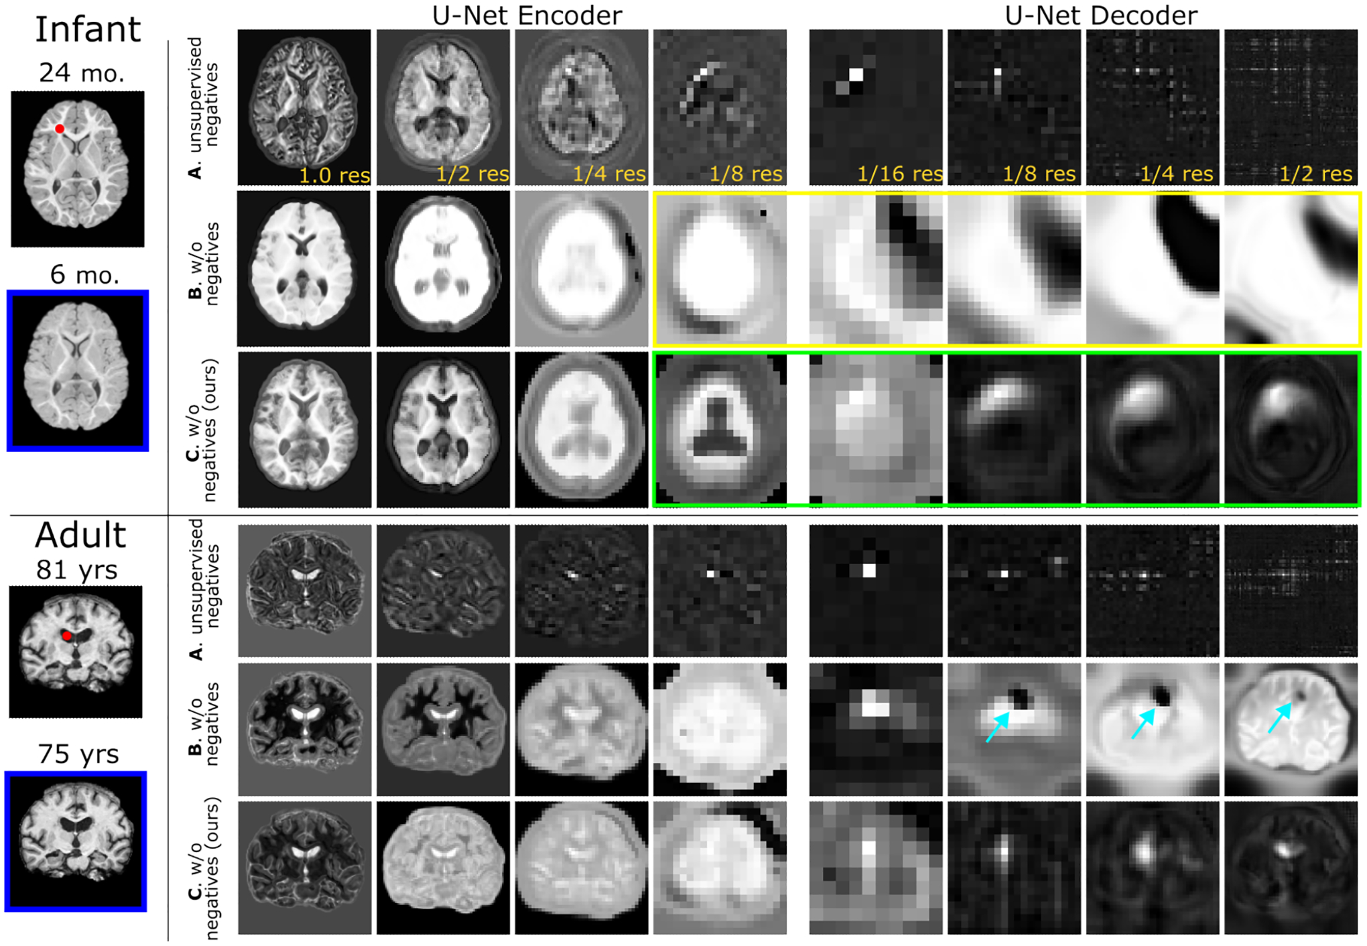Click the "24 mo." age label

82,72
